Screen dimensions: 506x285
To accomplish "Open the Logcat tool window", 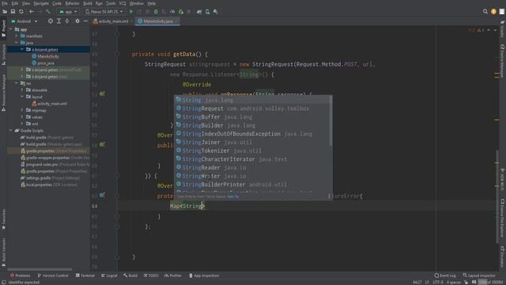I will 109,275.
